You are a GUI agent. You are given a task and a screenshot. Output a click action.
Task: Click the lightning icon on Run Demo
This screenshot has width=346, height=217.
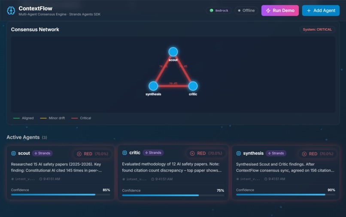pyautogui.click(x=268, y=11)
